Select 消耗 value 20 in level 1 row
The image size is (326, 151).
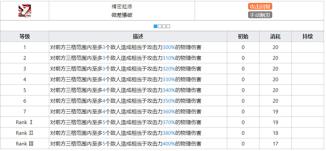tap(275, 47)
